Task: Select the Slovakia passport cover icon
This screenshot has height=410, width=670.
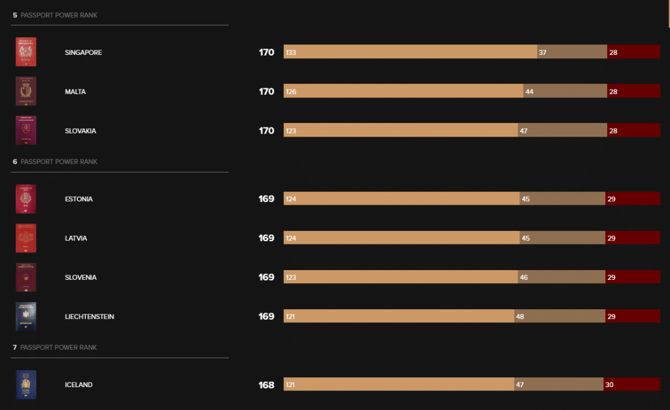Action: (x=26, y=130)
